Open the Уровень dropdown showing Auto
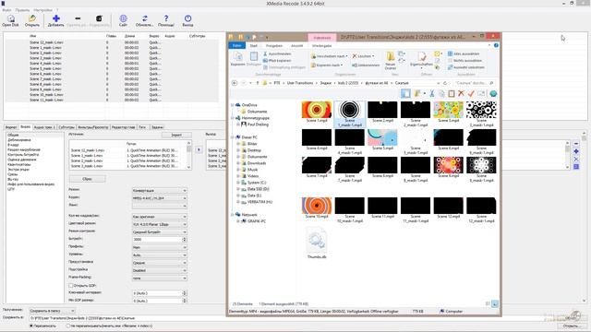 [159, 255]
